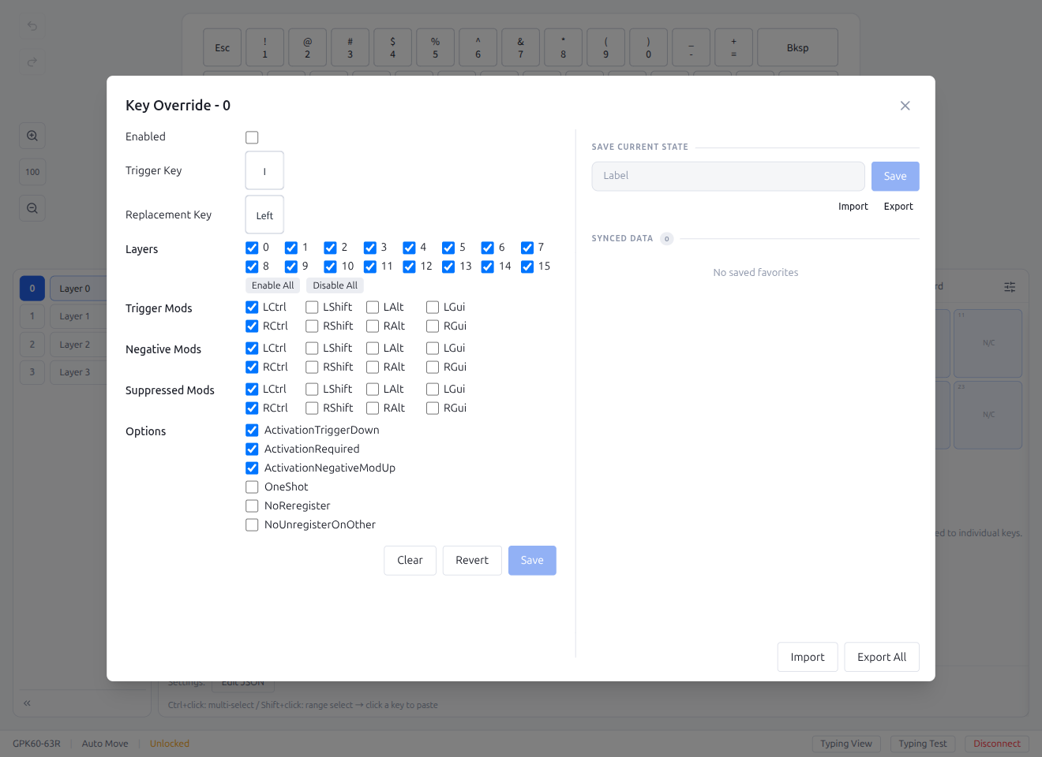Click the Trigger Key showing I
This screenshot has width=1042, height=757.
264,170
